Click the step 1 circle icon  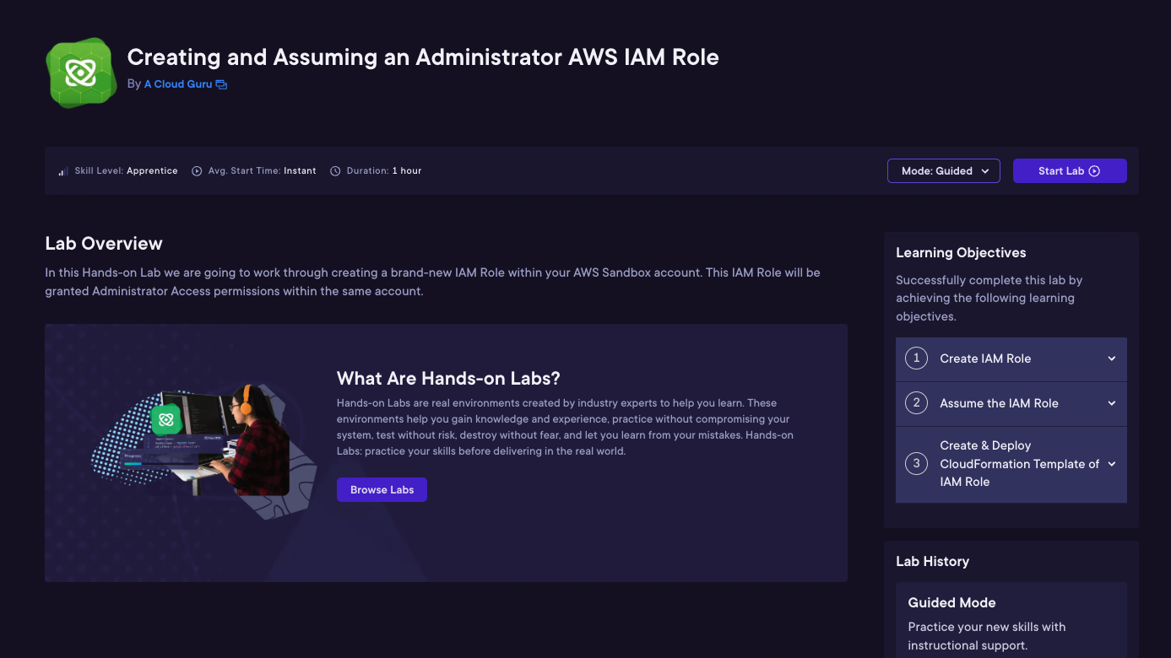pos(916,359)
